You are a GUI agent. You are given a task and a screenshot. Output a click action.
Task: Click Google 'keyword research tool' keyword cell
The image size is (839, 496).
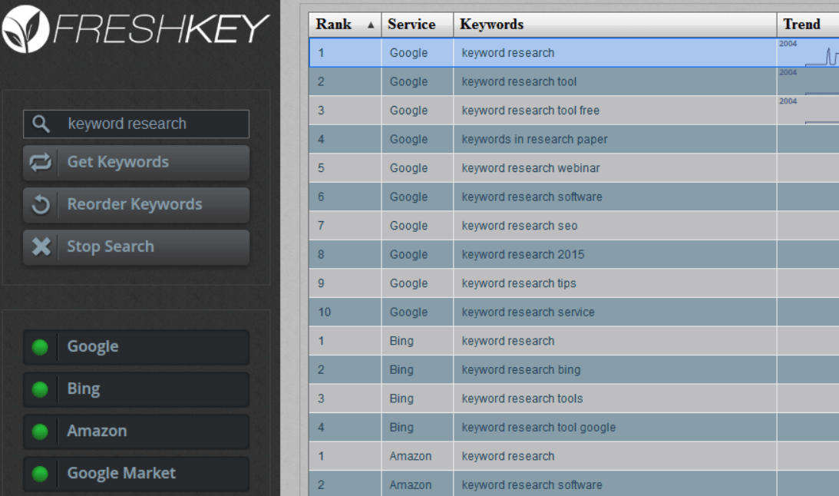point(615,81)
